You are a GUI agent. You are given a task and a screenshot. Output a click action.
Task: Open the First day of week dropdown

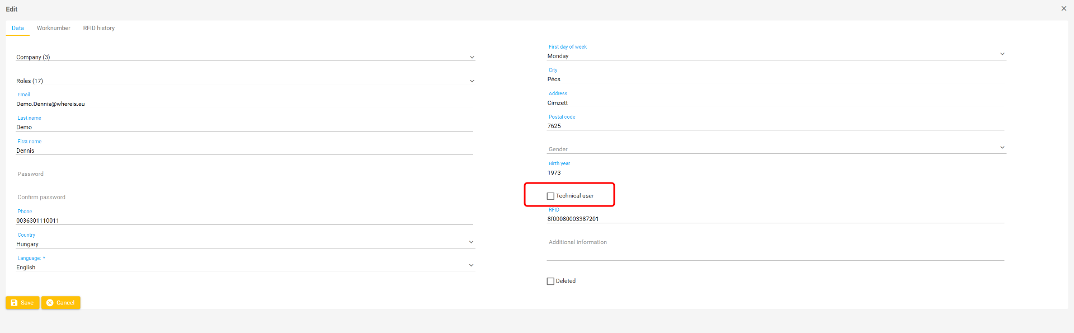(x=775, y=56)
